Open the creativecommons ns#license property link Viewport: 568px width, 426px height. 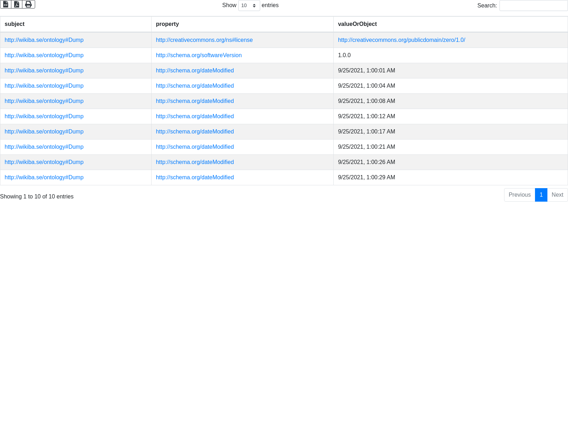[204, 40]
